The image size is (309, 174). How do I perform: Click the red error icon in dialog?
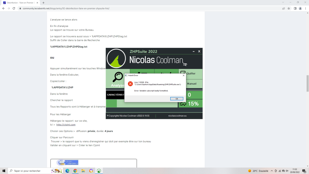click(x=130, y=84)
